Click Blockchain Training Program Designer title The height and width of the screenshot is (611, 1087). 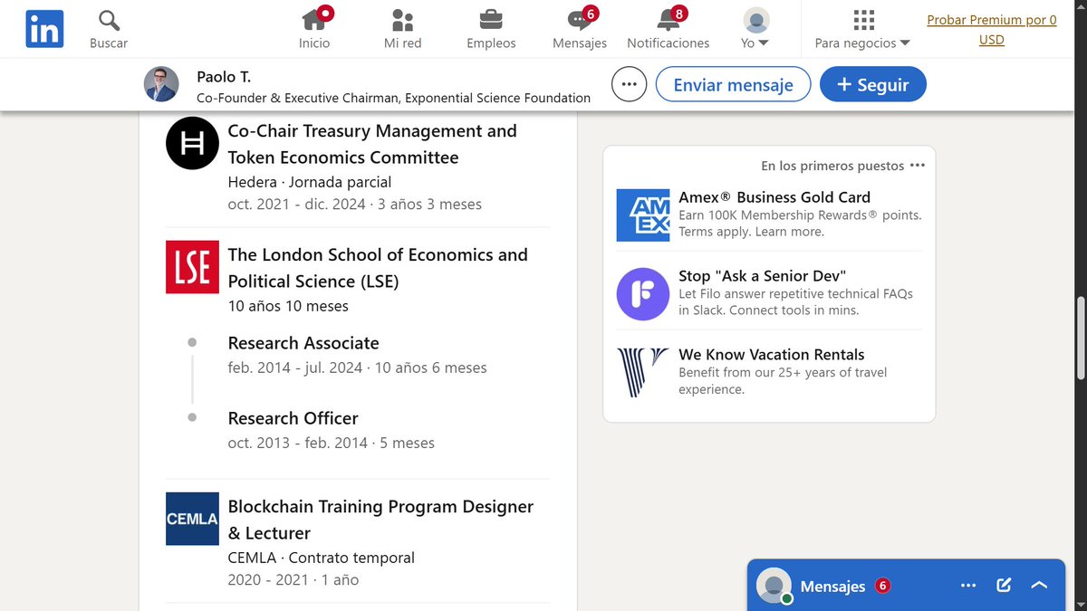click(x=380, y=520)
